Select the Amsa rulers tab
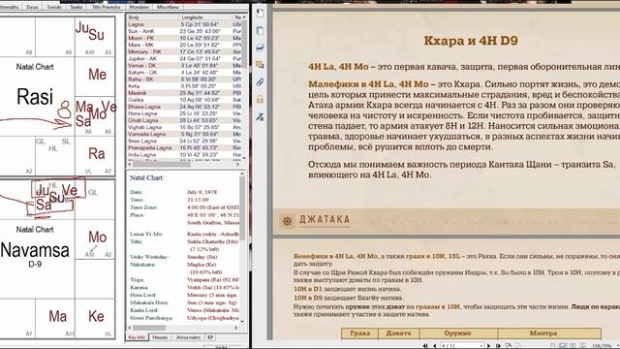Screen dimensions: 620x349 188,337
